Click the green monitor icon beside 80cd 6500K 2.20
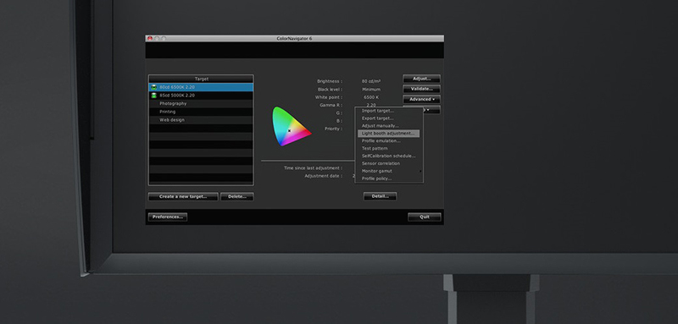The width and height of the screenshot is (678, 324). coord(153,87)
